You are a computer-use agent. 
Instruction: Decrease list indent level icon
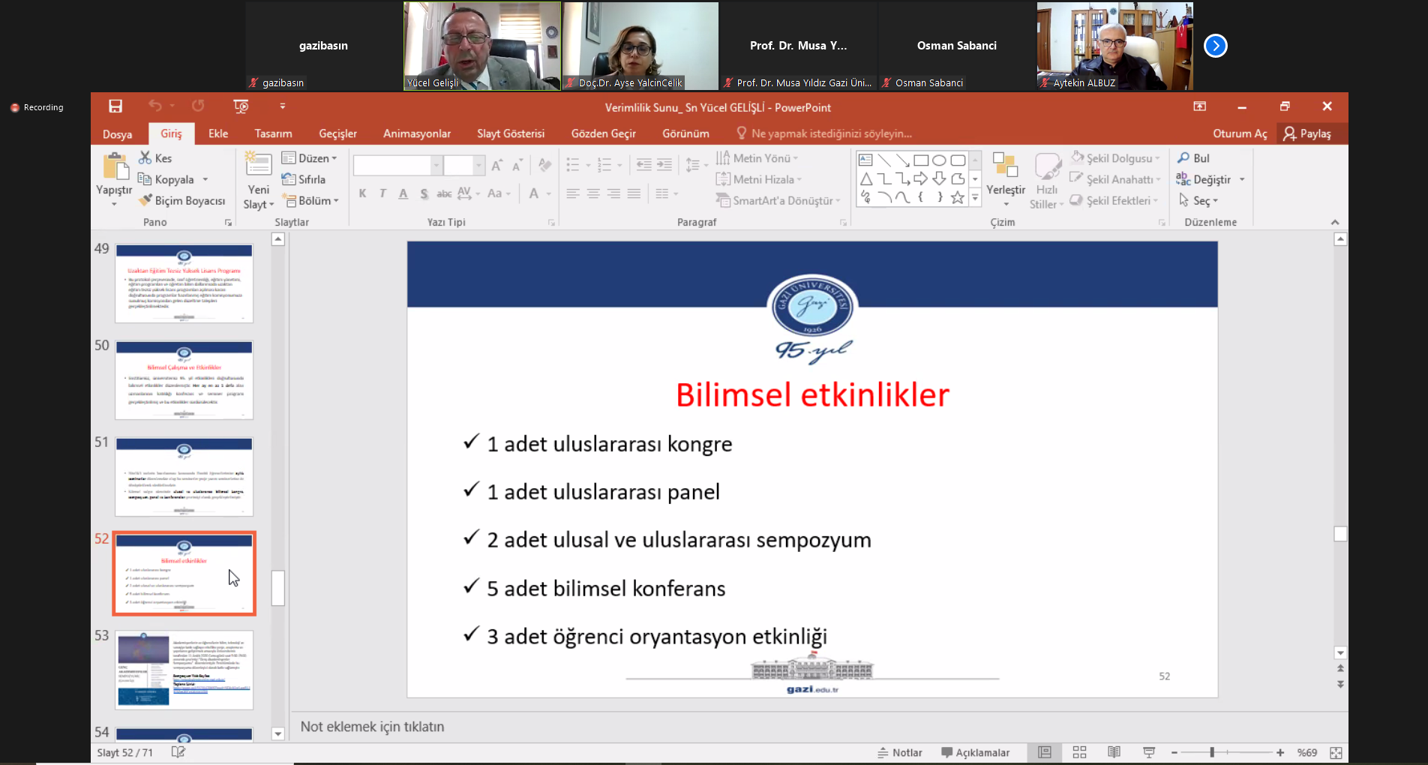(643, 165)
